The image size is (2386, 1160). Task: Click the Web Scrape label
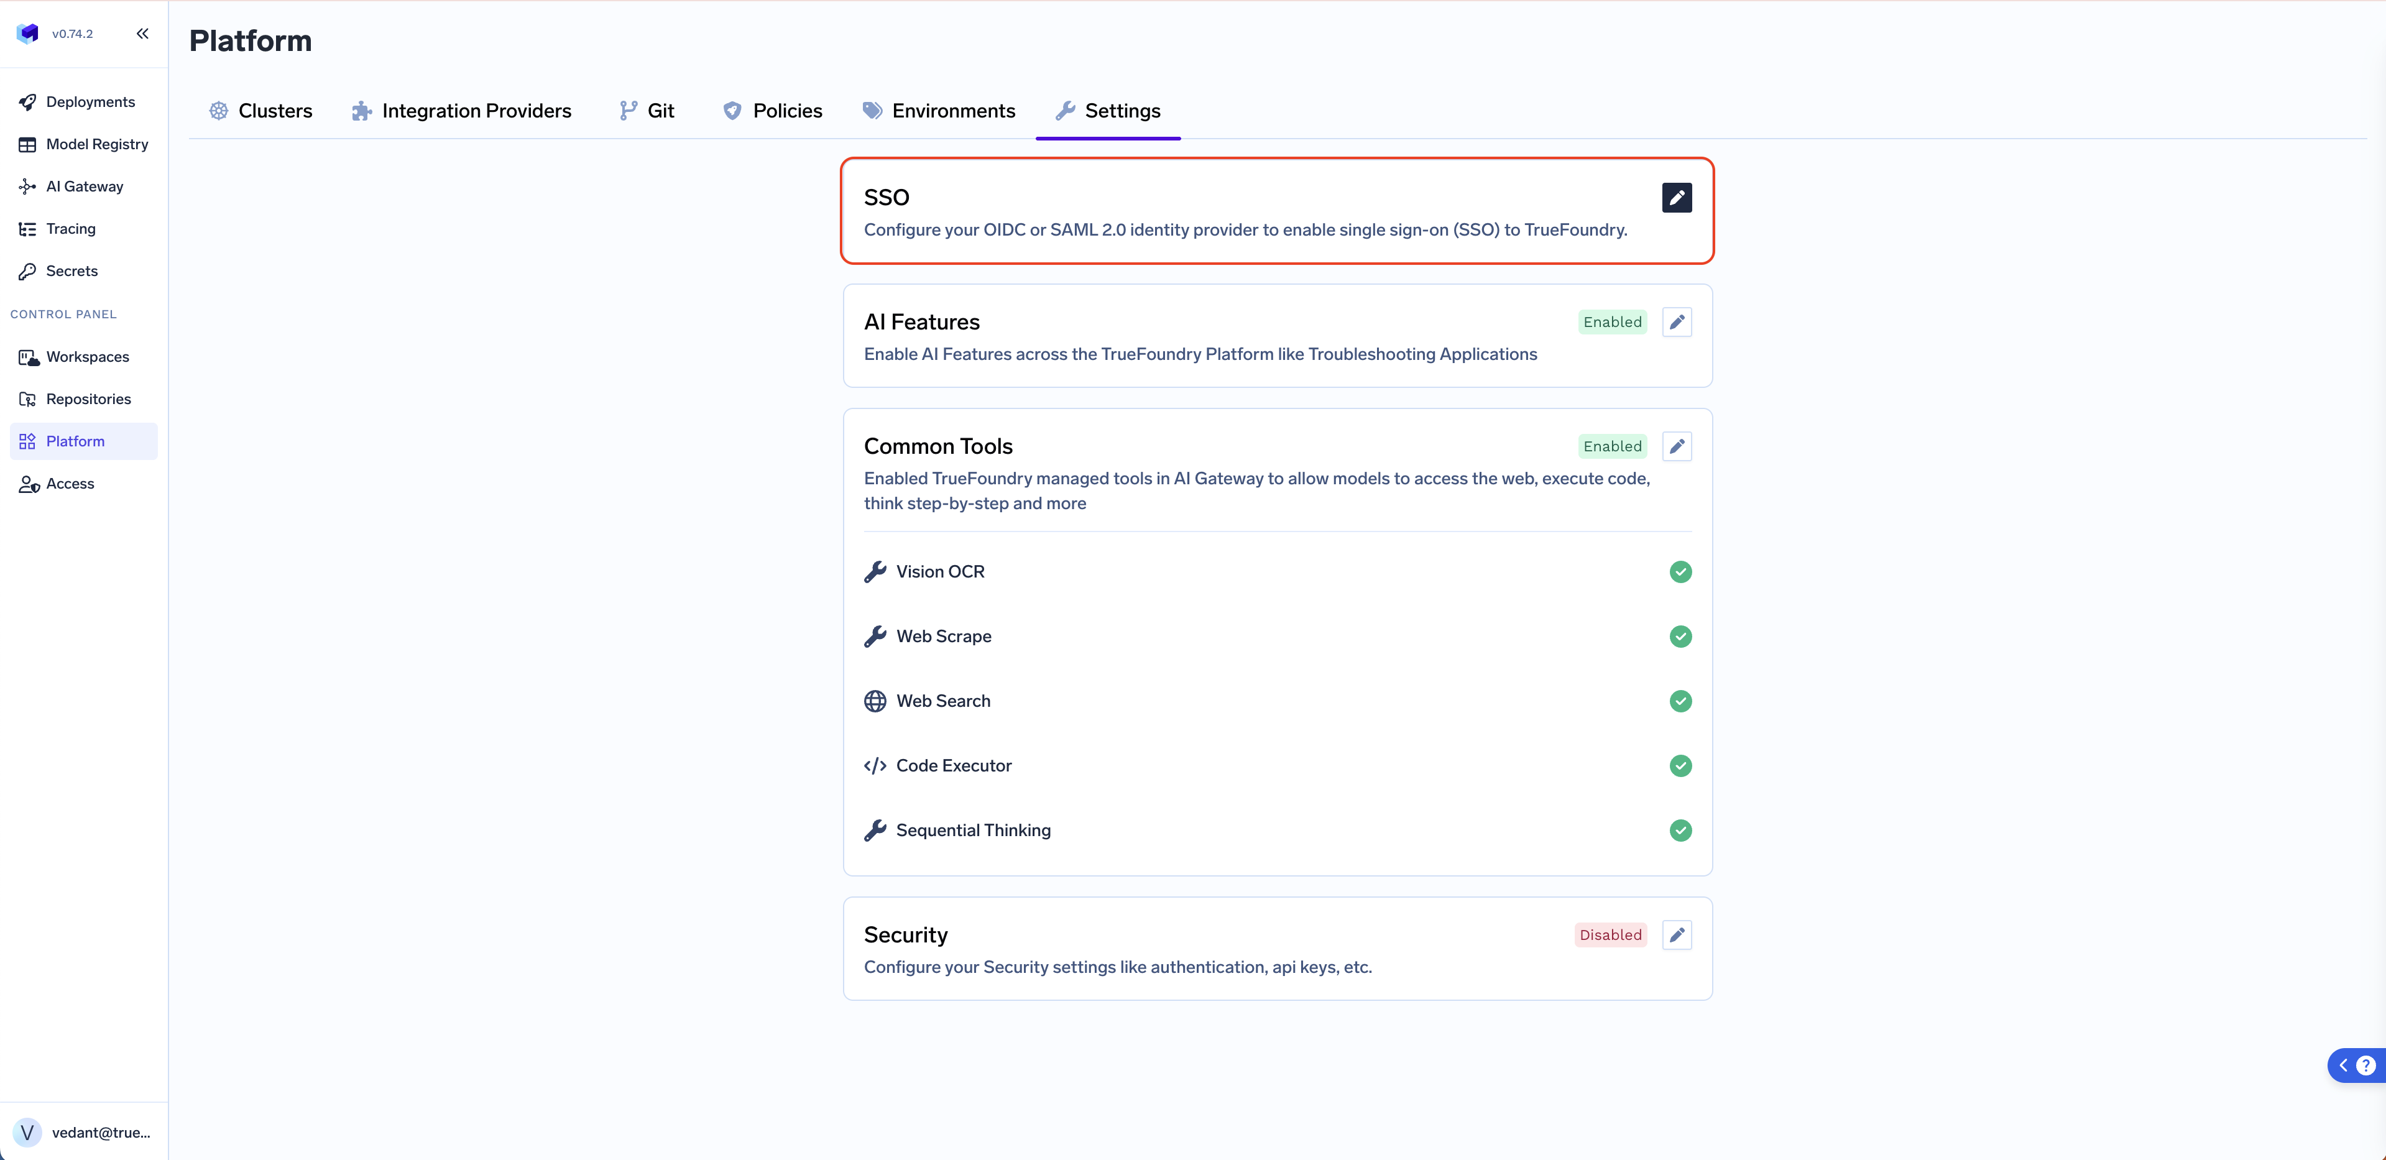coord(944,637)
